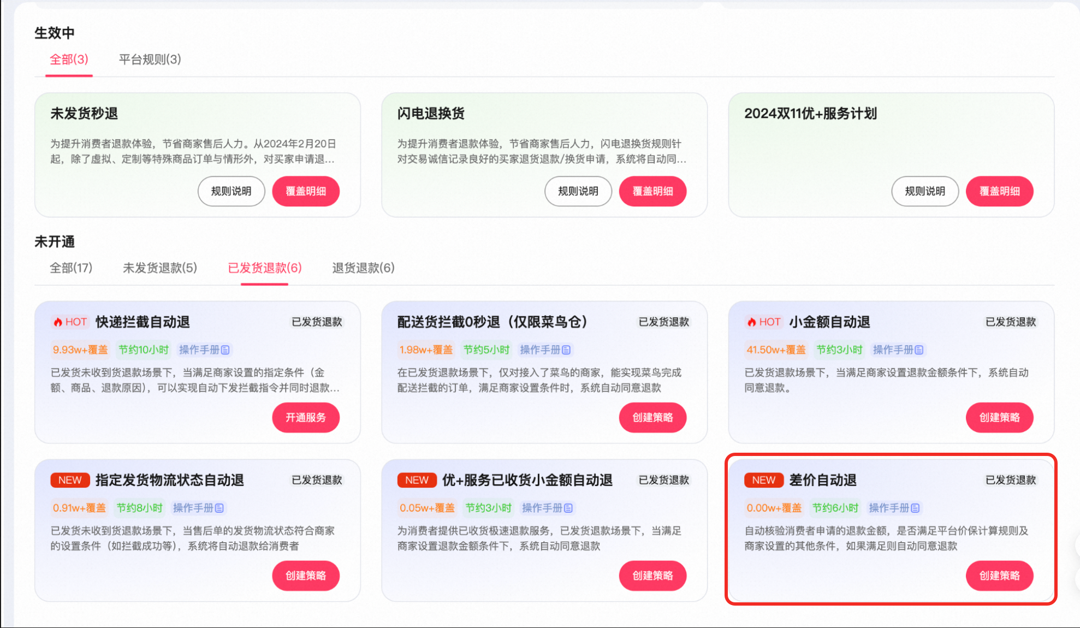Click 规则说明 on 未发货秒退 card

click(x=231, y=191)
